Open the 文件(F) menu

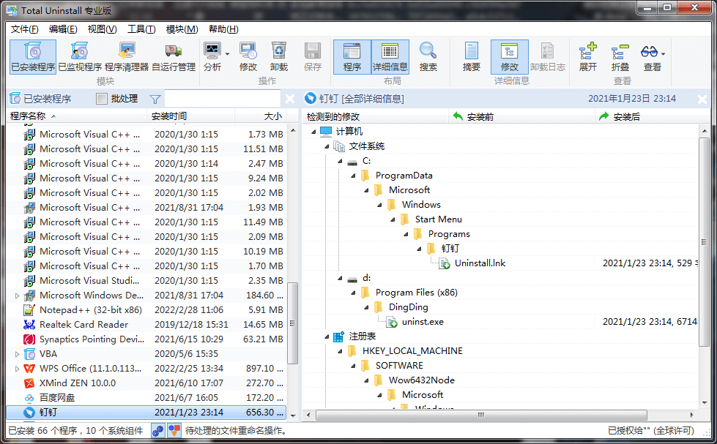(25, 29)
